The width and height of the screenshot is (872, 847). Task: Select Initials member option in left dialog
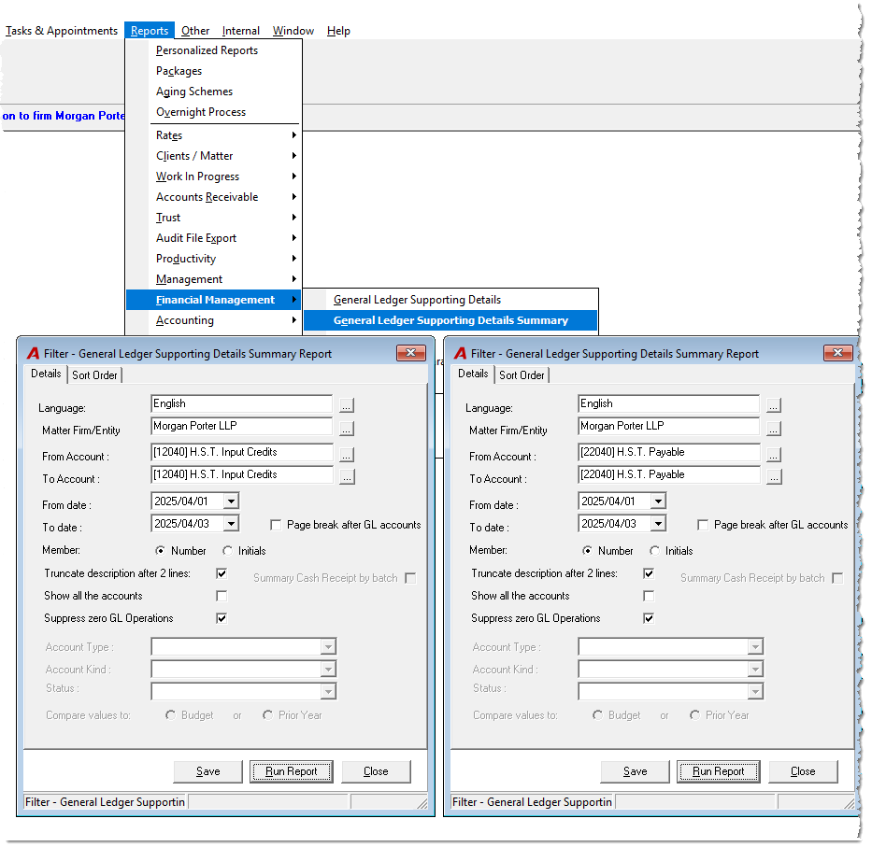(x=227, y=551)
